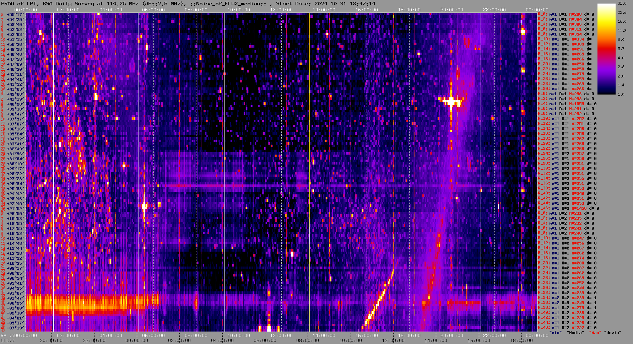Click the row statistics entry with M=334
The image size is (633, 344).
565,39
